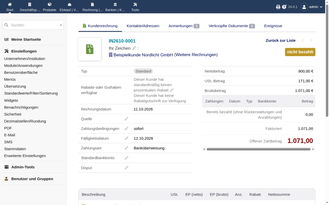Image resolution: width=329 pixels, height=205 pixels.
Task: Edit Fälligkeitsdatum via pencil icon
Action: pos(126,138)
